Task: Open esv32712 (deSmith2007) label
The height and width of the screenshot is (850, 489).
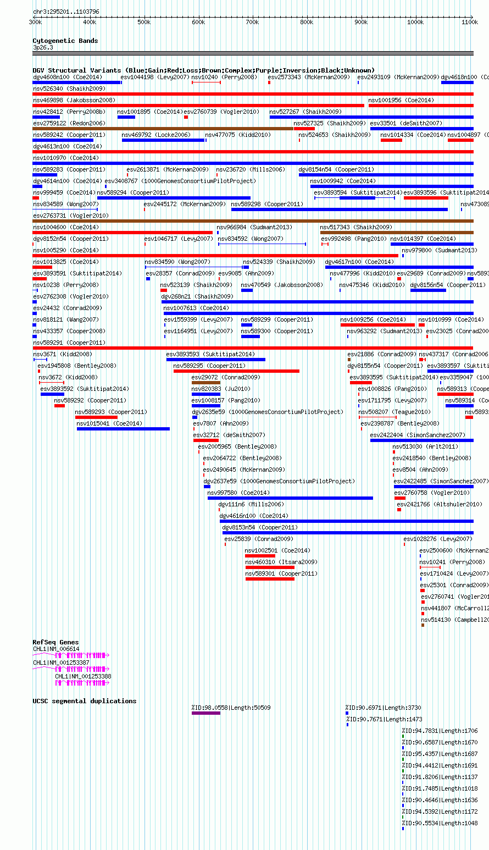Action: pos(229,435)
